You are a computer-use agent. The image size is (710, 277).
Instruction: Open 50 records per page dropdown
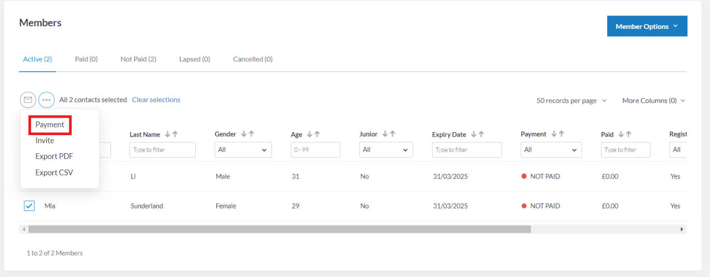coord(572,101)
